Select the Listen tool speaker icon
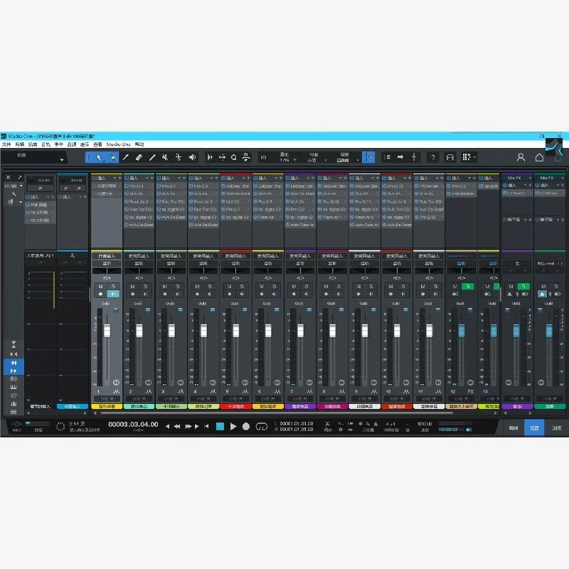This screenshot has width=569, height=569. click(192, 157)
